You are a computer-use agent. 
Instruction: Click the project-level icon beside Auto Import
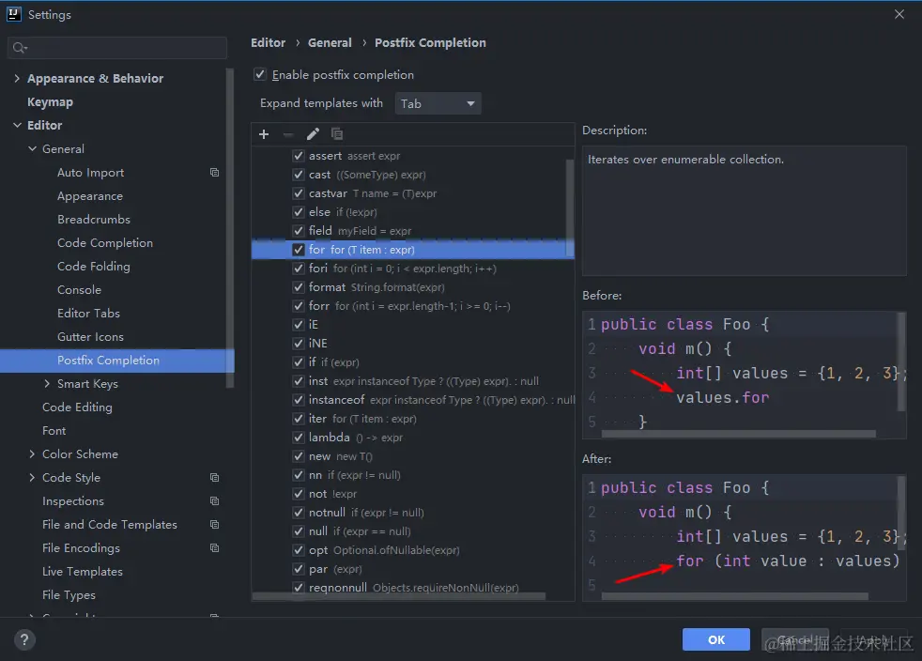pyautogui.click(x=215, y=173)
